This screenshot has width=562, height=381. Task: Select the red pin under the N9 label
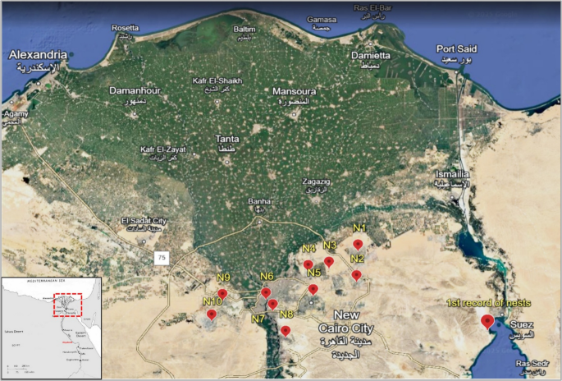click(x=222, y=295)
